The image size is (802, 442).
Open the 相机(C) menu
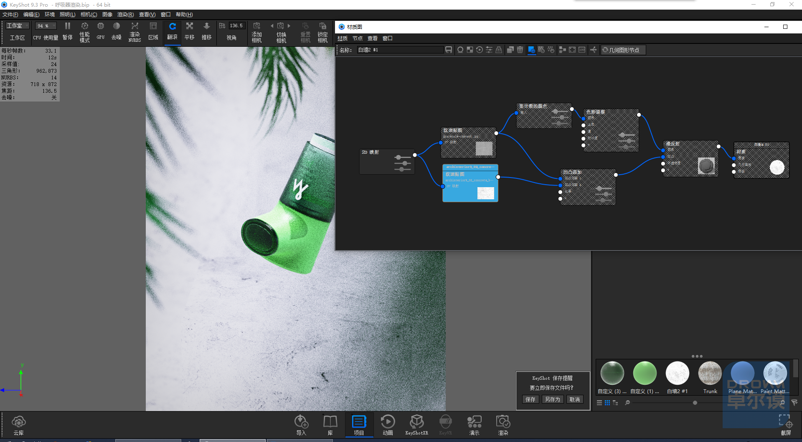tap(89, 15)
